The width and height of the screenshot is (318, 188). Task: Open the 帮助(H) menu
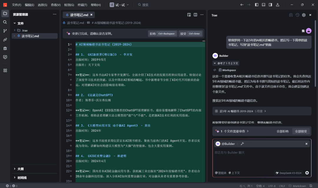tap(95, 5)
